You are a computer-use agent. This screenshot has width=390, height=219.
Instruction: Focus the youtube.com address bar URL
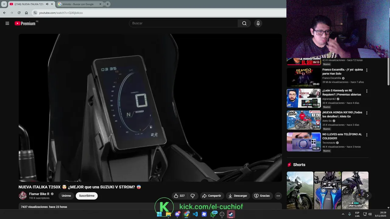(61, 13)
